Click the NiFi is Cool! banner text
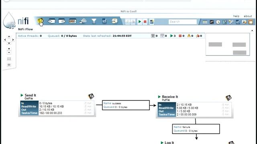The height and width of the screenshot is (144, 257). click(128, 12)
